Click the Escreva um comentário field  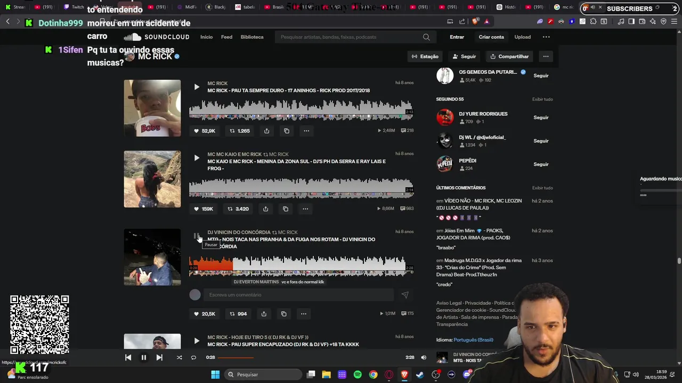(298, 295)
